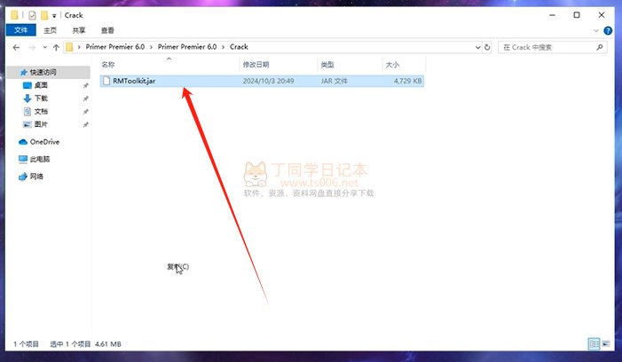Expand the address bar history dropdown

[477, 47]
